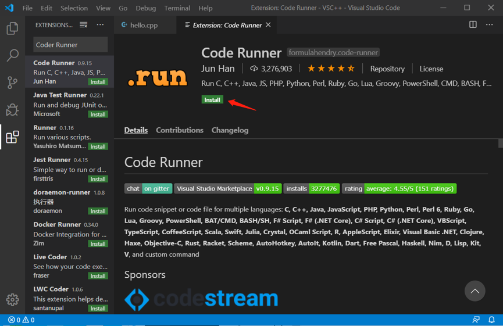This screenshot has width=503, height=326.
Task: Select Live Coder in results list
Action: (70, 266)
